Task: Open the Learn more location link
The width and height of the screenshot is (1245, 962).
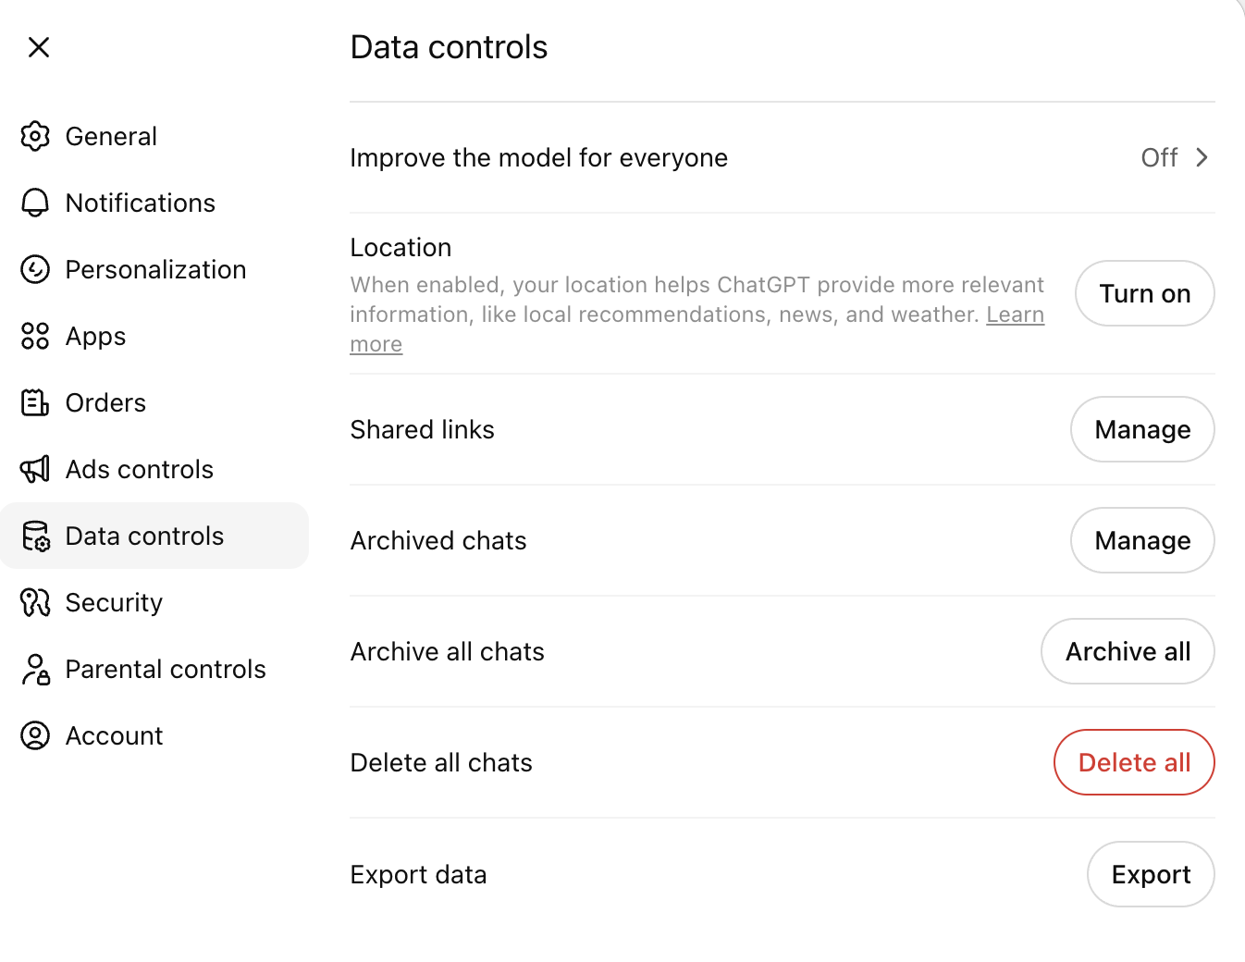Action: point(1015,314)
